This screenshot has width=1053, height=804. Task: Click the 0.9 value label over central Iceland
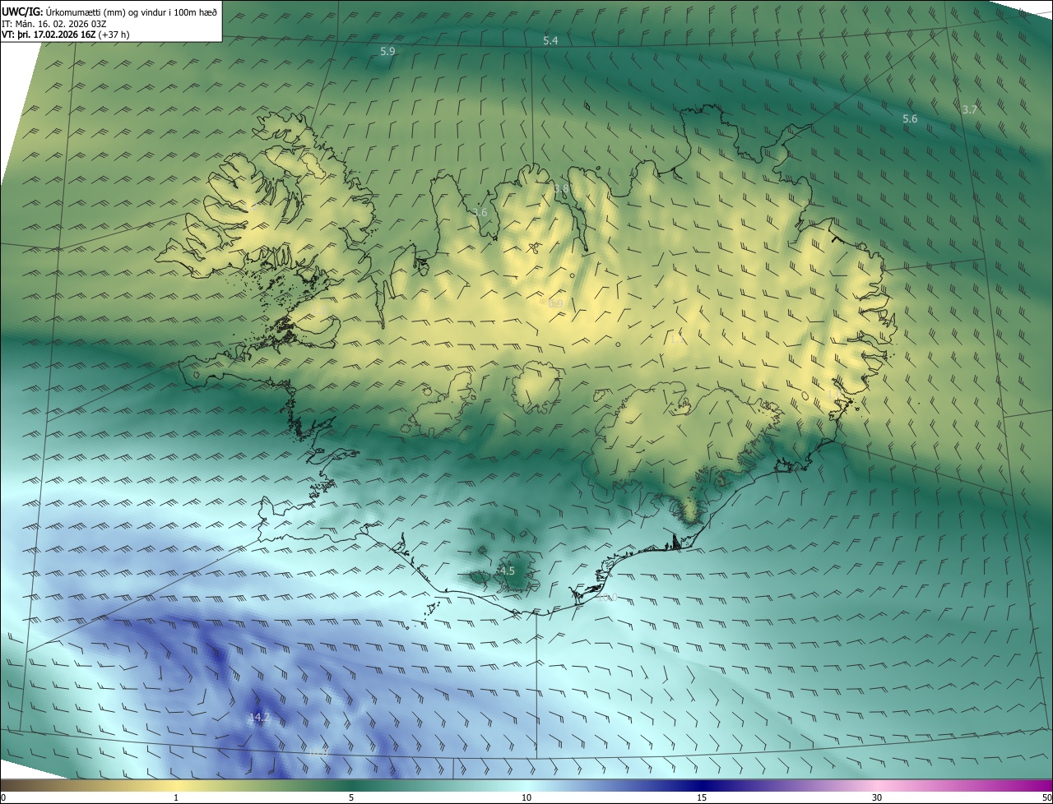[x=556, y=303]
